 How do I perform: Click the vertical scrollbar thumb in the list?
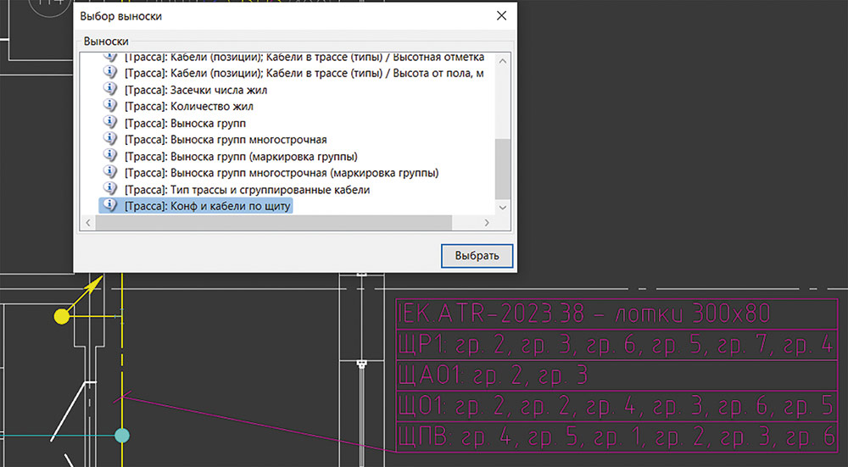click(x=502, y=167)
